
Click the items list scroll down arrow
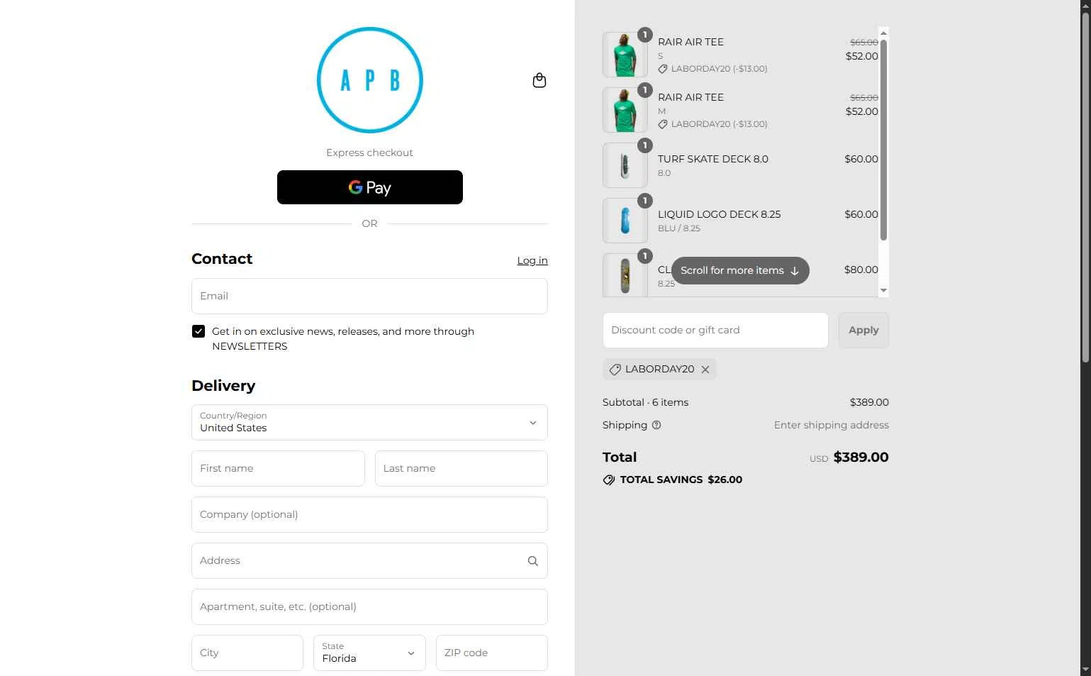click(x=883, y=290)
